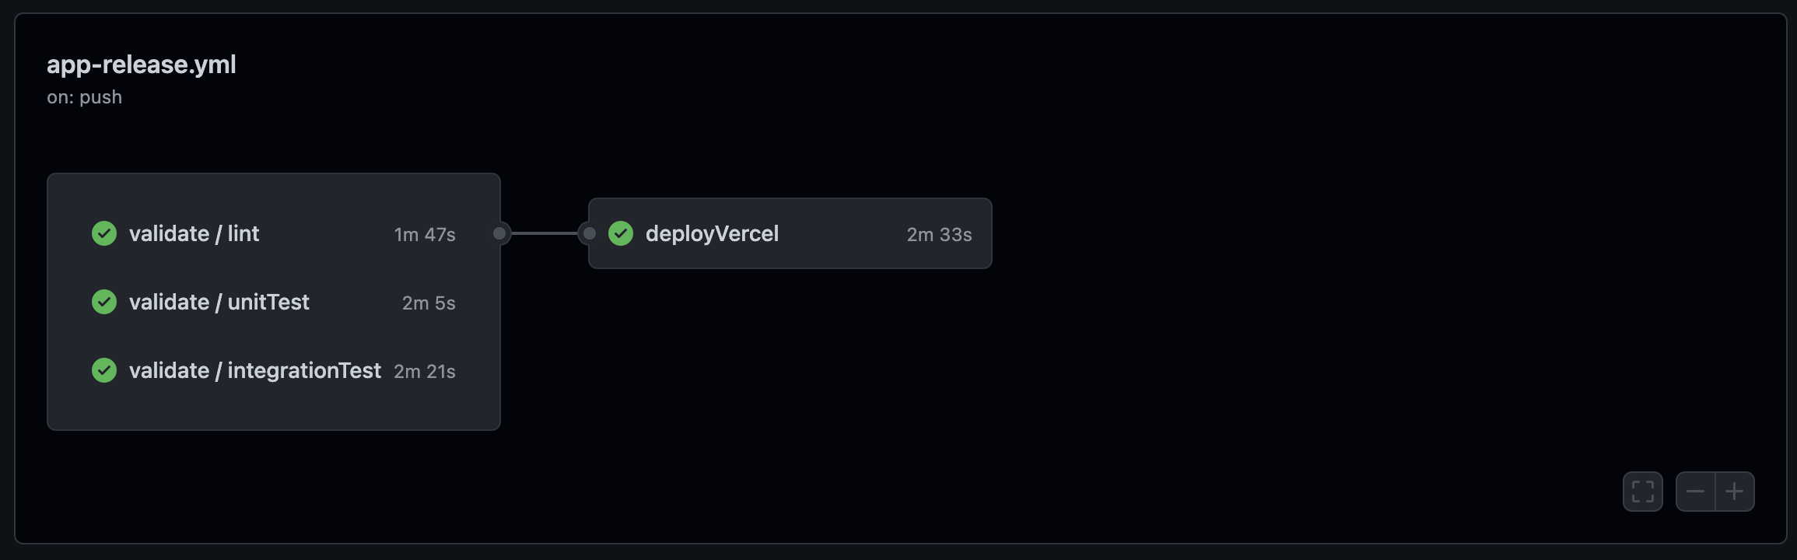Click the 2m 33s deployVercel duration
Image resolution: width=1797 pixels, height=560 pixels.
coord(939,234)
